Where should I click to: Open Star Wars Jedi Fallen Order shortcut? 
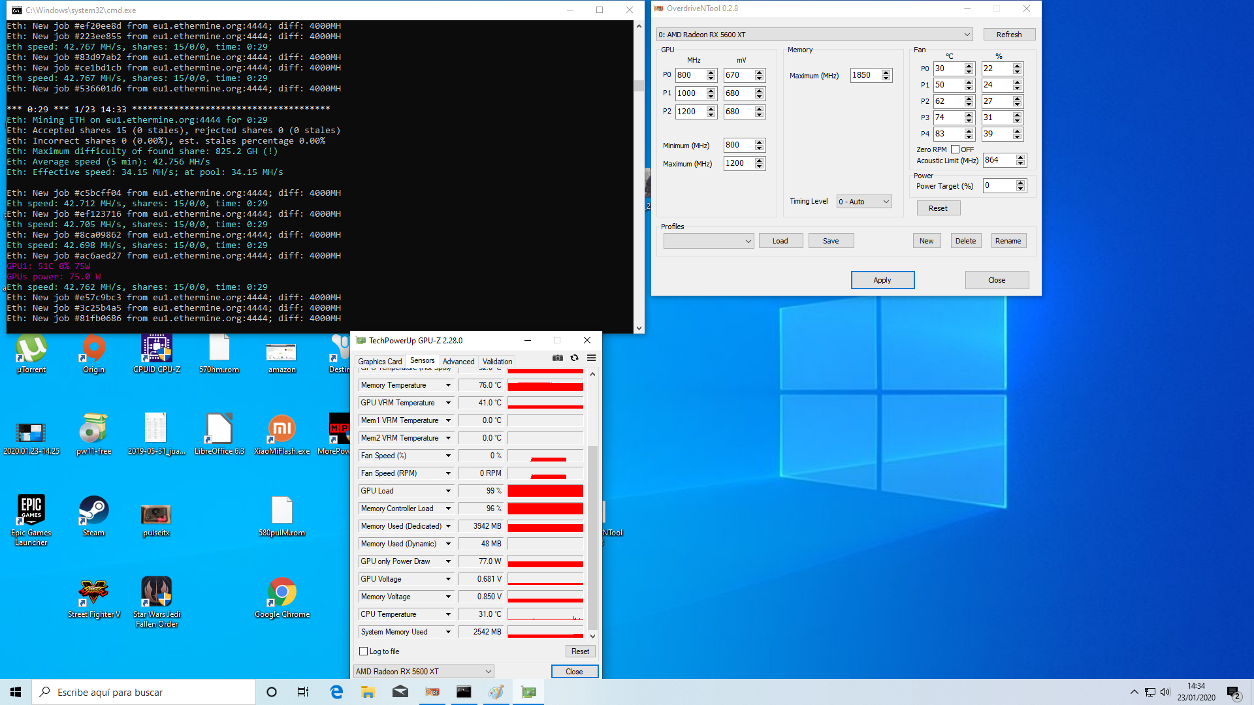(157, 602)
